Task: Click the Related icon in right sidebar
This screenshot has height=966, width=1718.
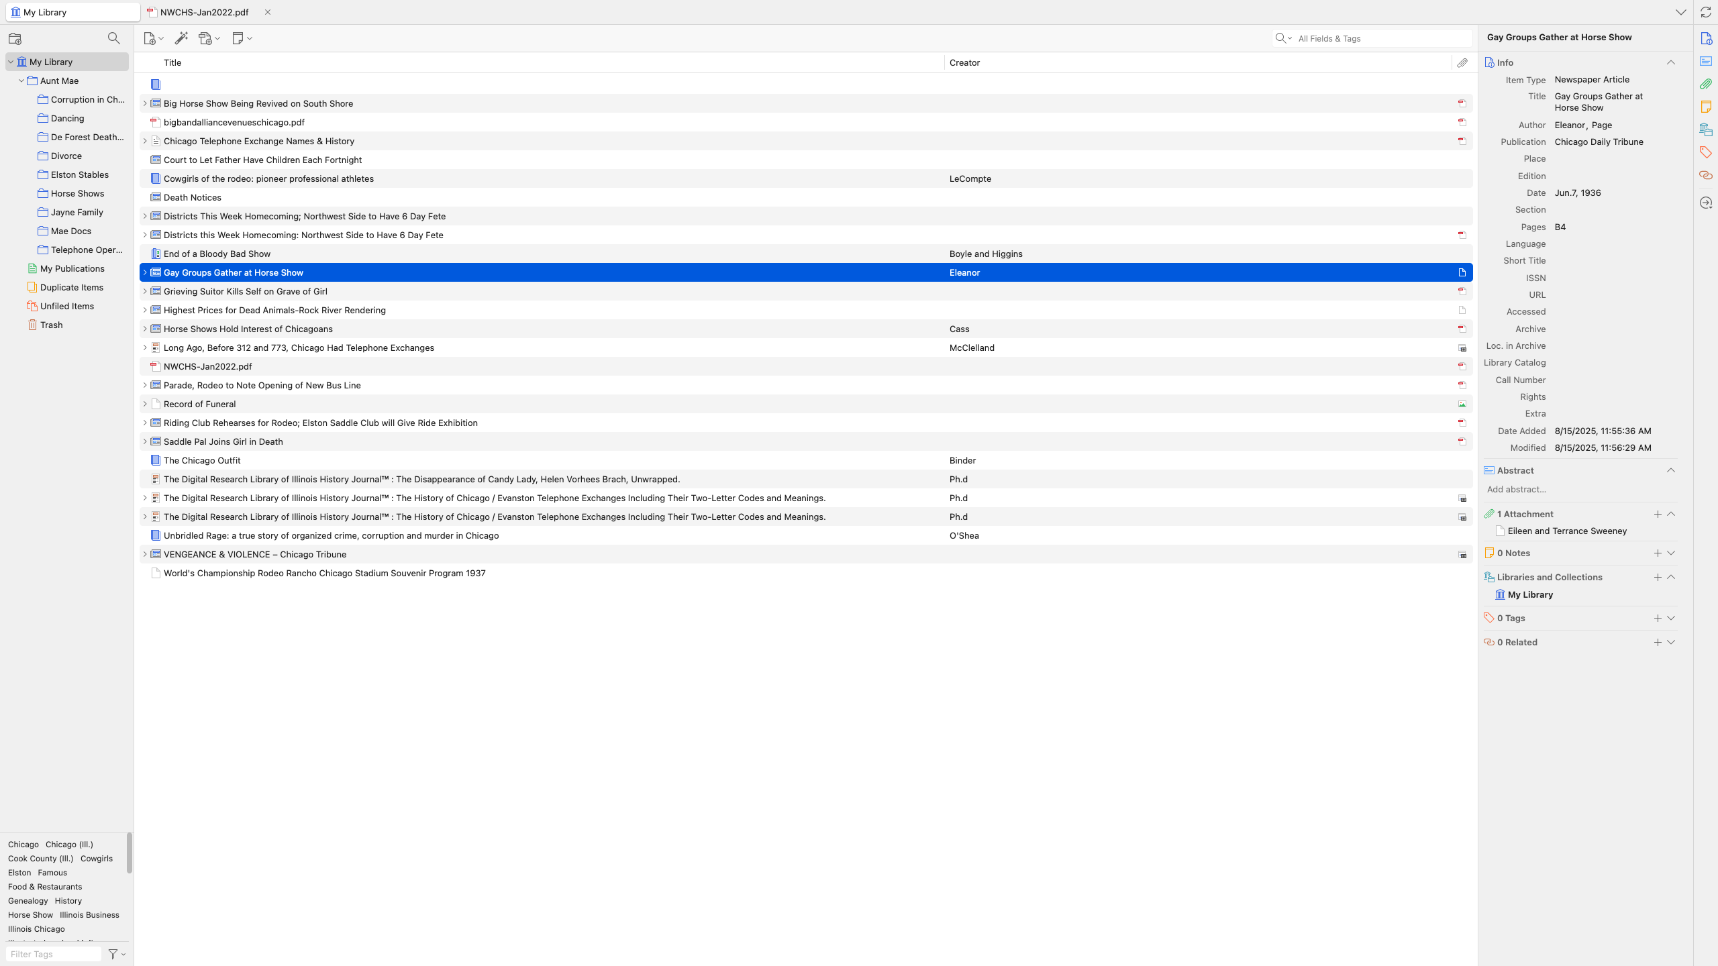Action: 1705,175
